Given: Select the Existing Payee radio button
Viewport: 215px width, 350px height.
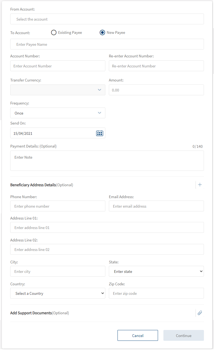Looking at the screenshot, I should (54, 32).
